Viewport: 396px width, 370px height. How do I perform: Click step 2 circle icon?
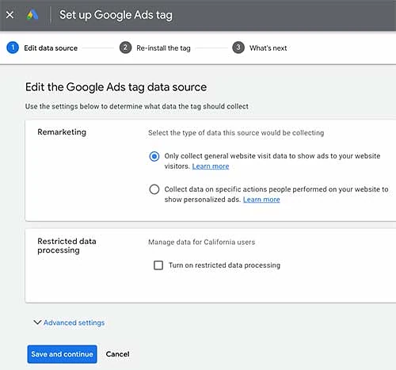[x=125, y=48]
